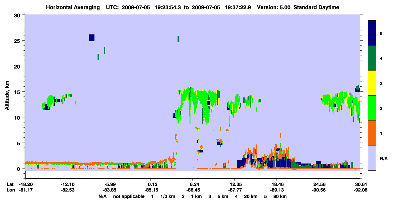Click the 25 altitude tick label
This screenshot has height=205, width=400.
point(18,41)
